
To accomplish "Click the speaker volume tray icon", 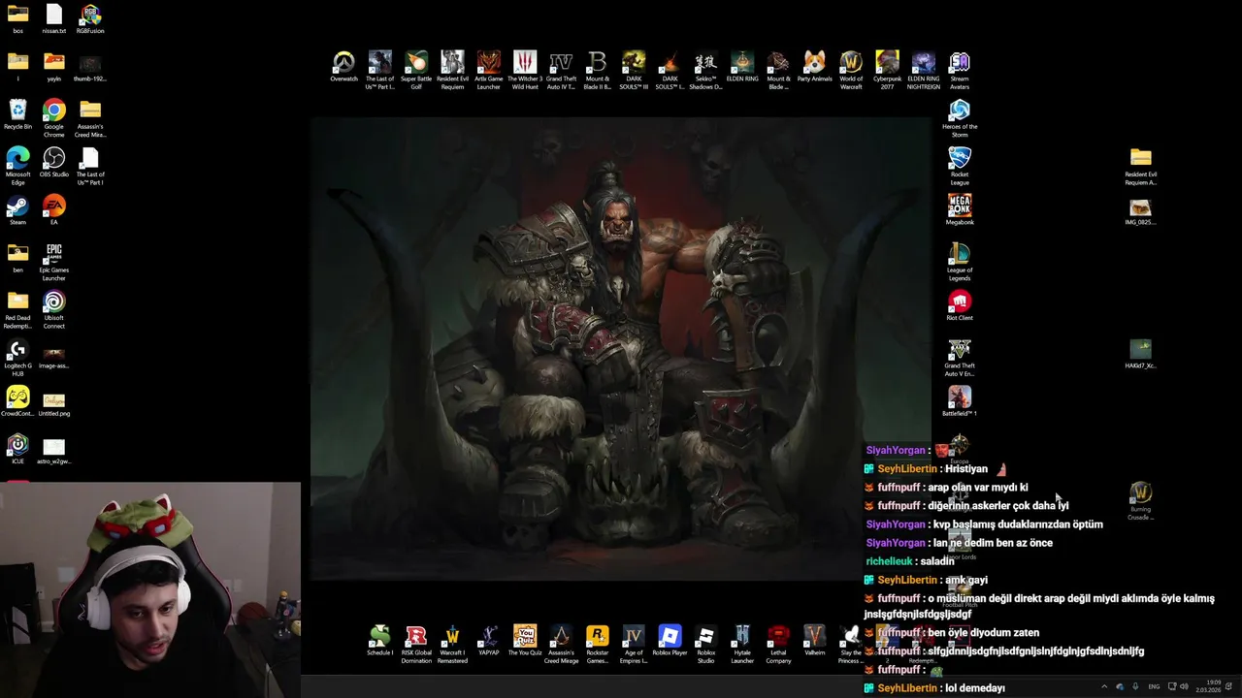I will tap(1185, 686).
